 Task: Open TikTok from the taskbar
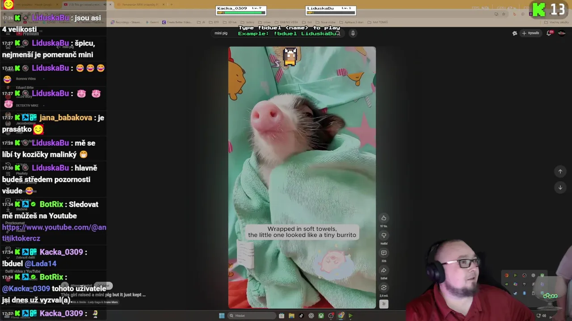(301, 316)
